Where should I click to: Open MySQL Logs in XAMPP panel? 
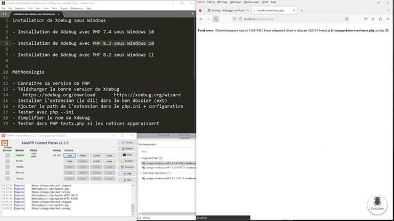pyautogui.click(x=110, y=161)
